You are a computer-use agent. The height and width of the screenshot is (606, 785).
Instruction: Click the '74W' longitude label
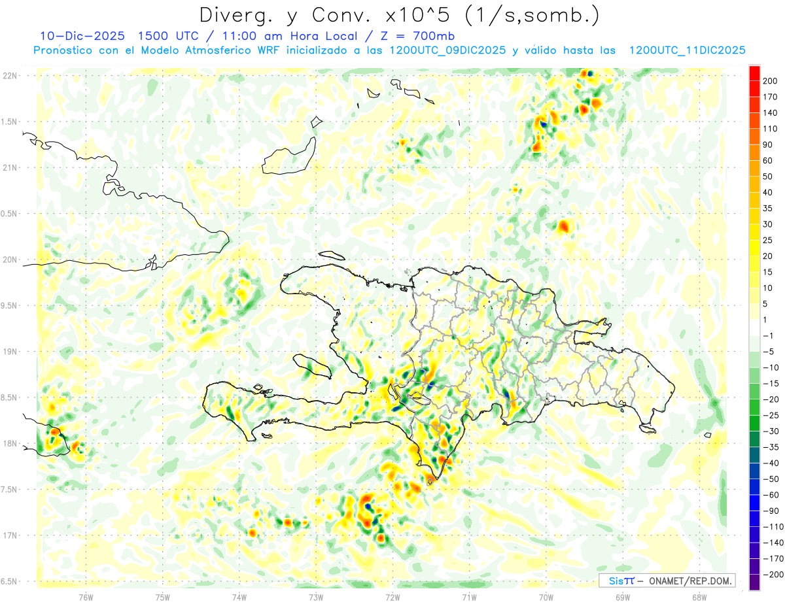239,598
